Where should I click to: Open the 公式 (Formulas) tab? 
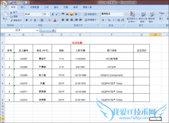coord(46,7)
